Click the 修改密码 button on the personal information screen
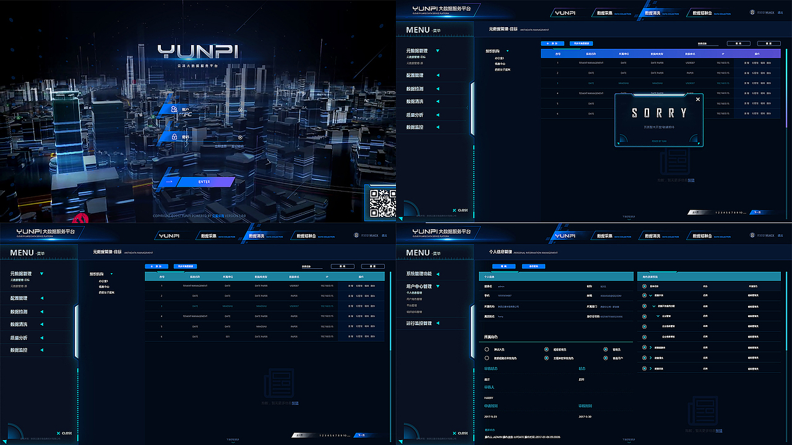The image size is (792, 445). point(533,266)
